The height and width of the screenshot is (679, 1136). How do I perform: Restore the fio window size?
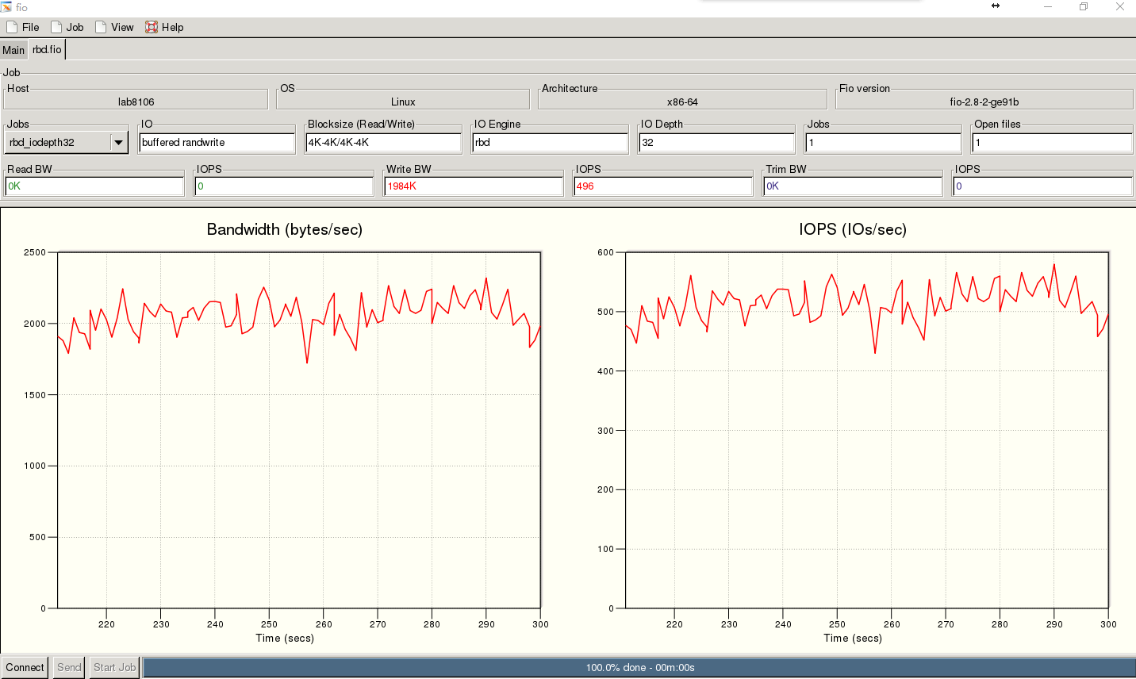(x=1084, y=6)
